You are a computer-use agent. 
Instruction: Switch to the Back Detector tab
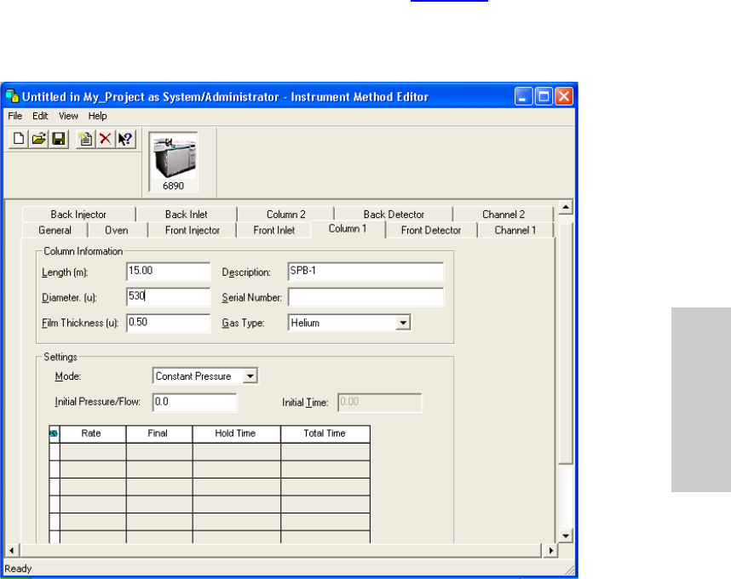coord(394,215)
